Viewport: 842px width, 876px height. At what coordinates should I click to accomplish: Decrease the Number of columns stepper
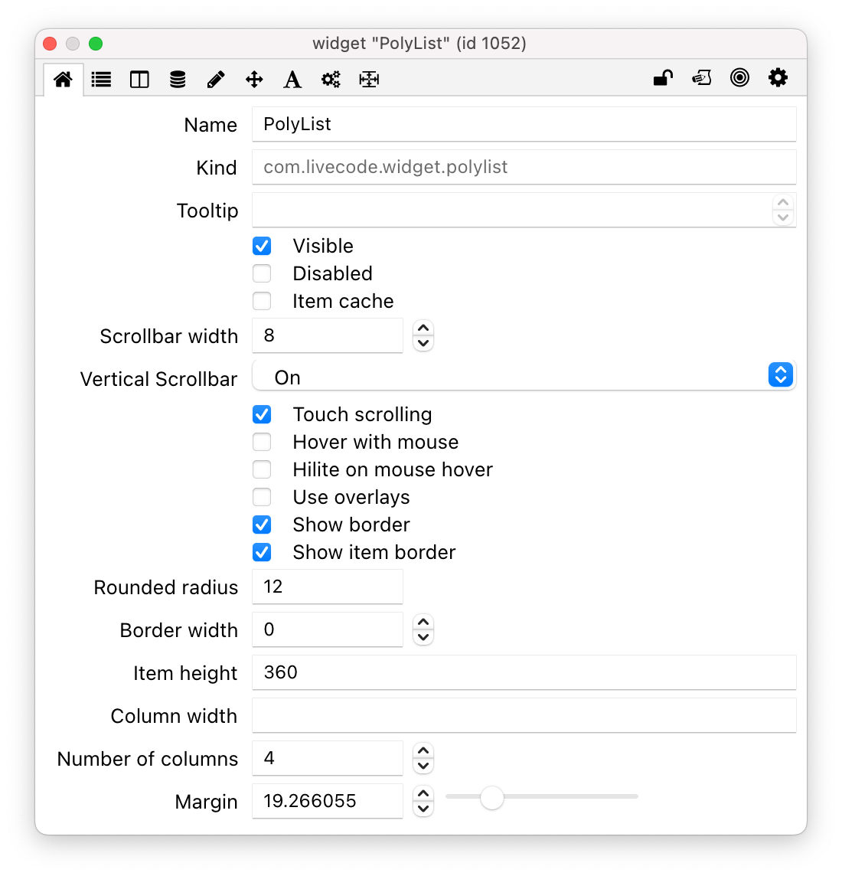click(x=423, y=766)
